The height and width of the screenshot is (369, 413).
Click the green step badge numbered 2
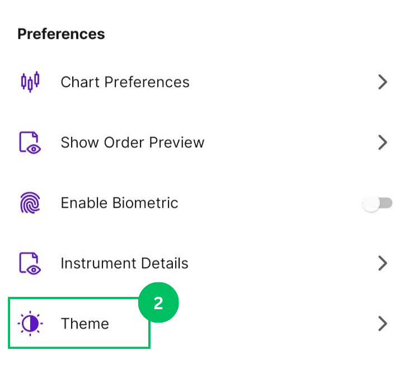158,303
